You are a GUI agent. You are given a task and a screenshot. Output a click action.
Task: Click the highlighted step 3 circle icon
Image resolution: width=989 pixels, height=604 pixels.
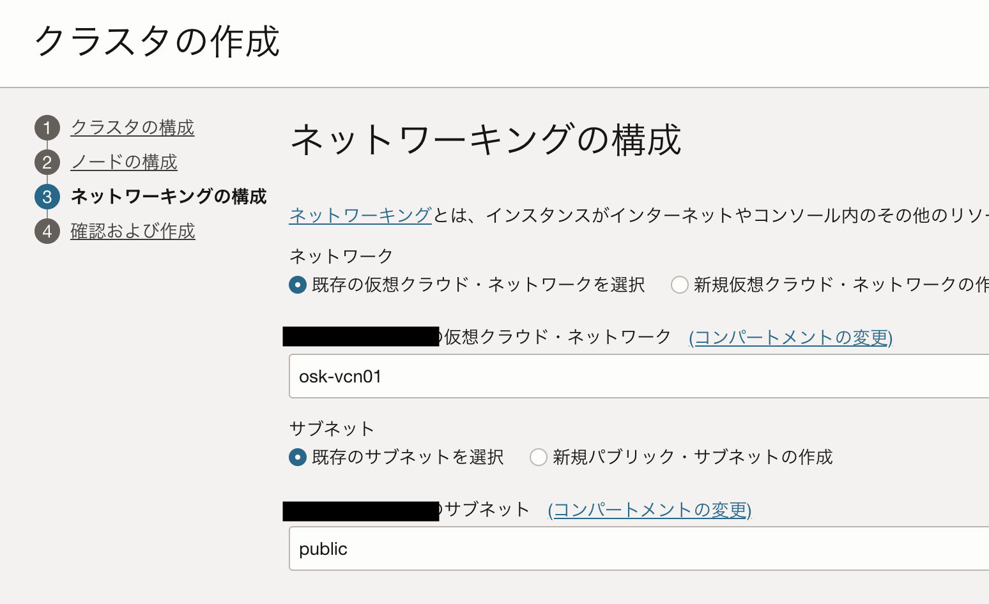pos(47,197)
